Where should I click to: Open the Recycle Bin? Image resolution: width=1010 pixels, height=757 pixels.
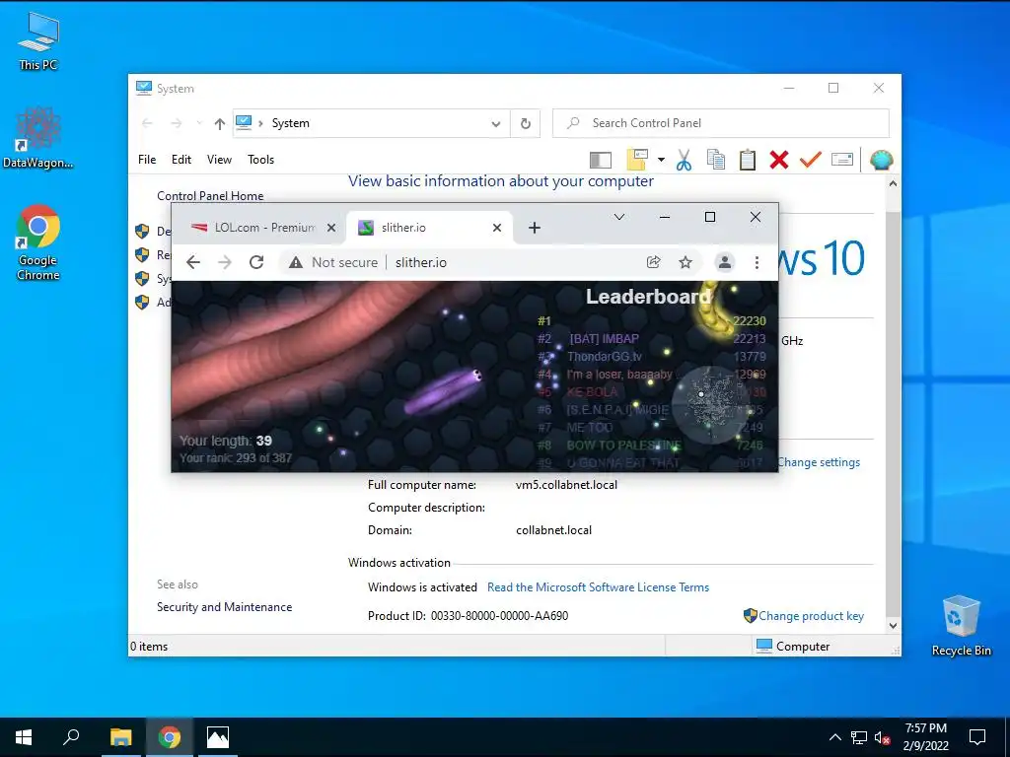[961, 626]
